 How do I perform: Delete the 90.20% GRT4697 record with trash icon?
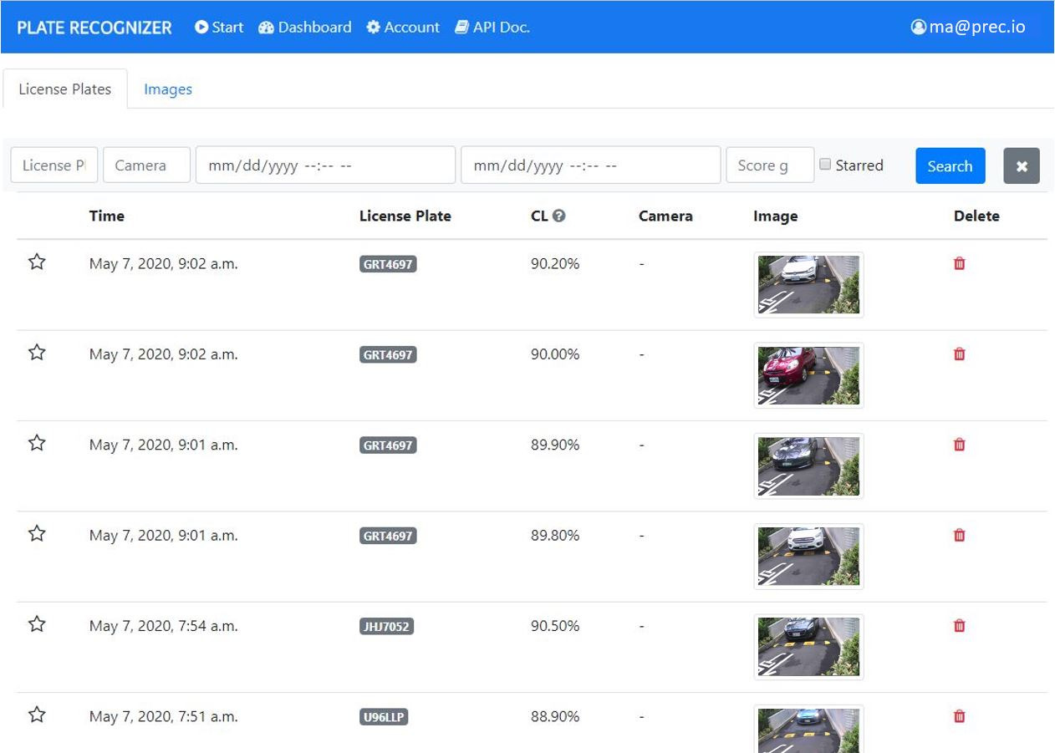(959, 262)
